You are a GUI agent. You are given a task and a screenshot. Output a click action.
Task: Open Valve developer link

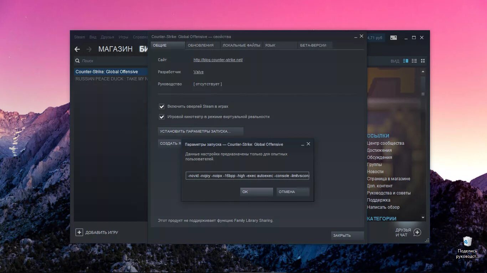pos(199,72)
